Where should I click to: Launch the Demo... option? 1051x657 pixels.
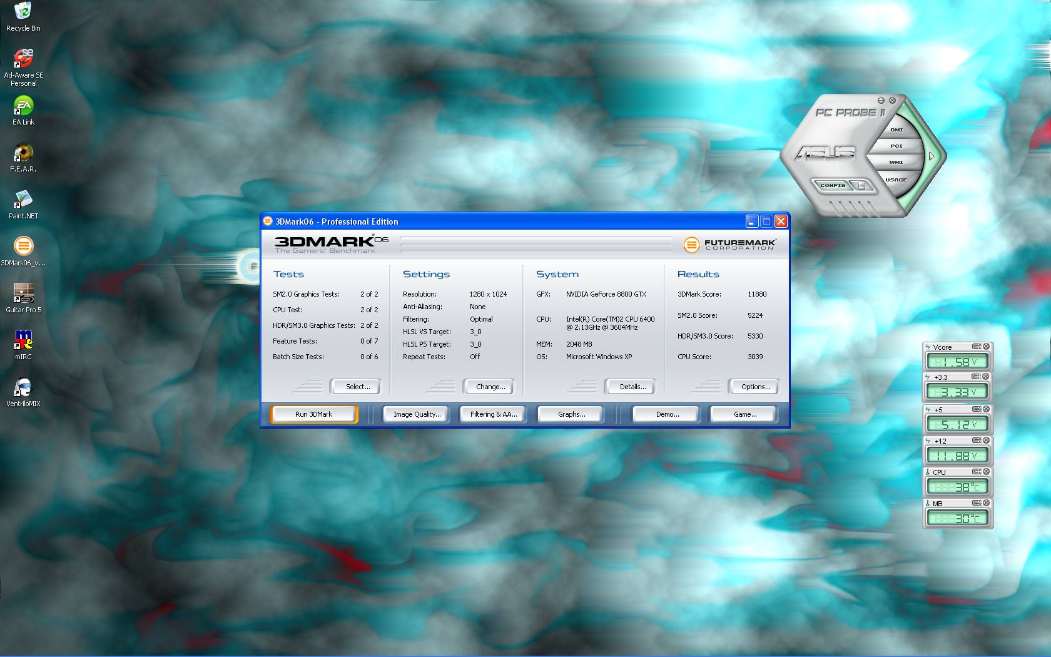668,414
